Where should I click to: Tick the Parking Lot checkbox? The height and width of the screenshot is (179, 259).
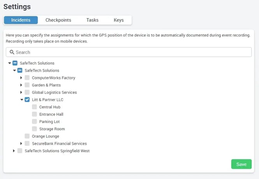(x=35, y=122)
